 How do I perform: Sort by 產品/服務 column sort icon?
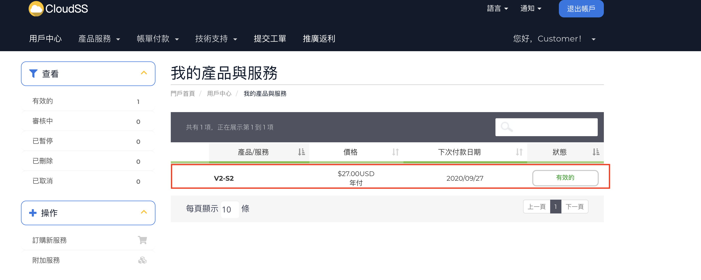(301, 152)
